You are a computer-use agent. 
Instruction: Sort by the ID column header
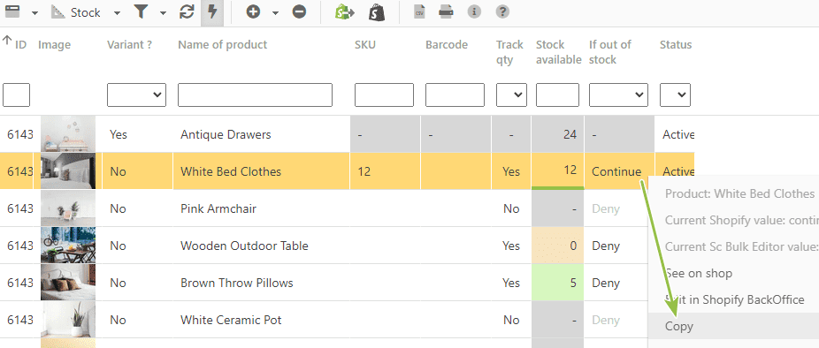click(20, 45)
